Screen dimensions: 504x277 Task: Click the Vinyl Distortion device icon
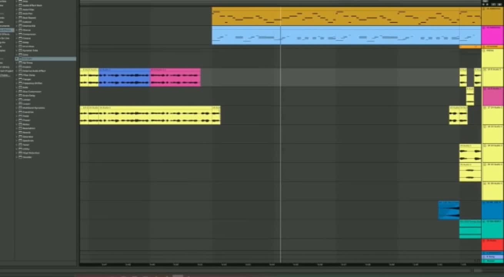[20, 153]
